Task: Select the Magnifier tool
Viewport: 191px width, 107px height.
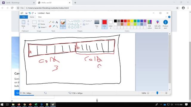Action: pyautogui.click(x=57, y=26)
